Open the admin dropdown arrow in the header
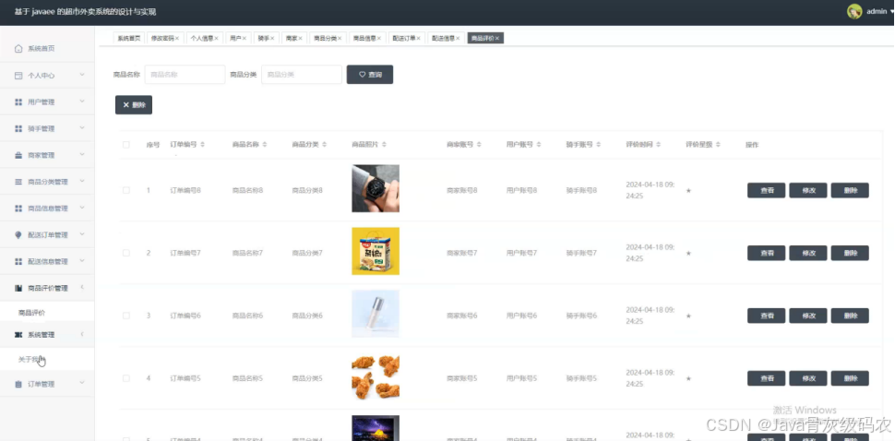The image size is (895, 441). point(892,12)
